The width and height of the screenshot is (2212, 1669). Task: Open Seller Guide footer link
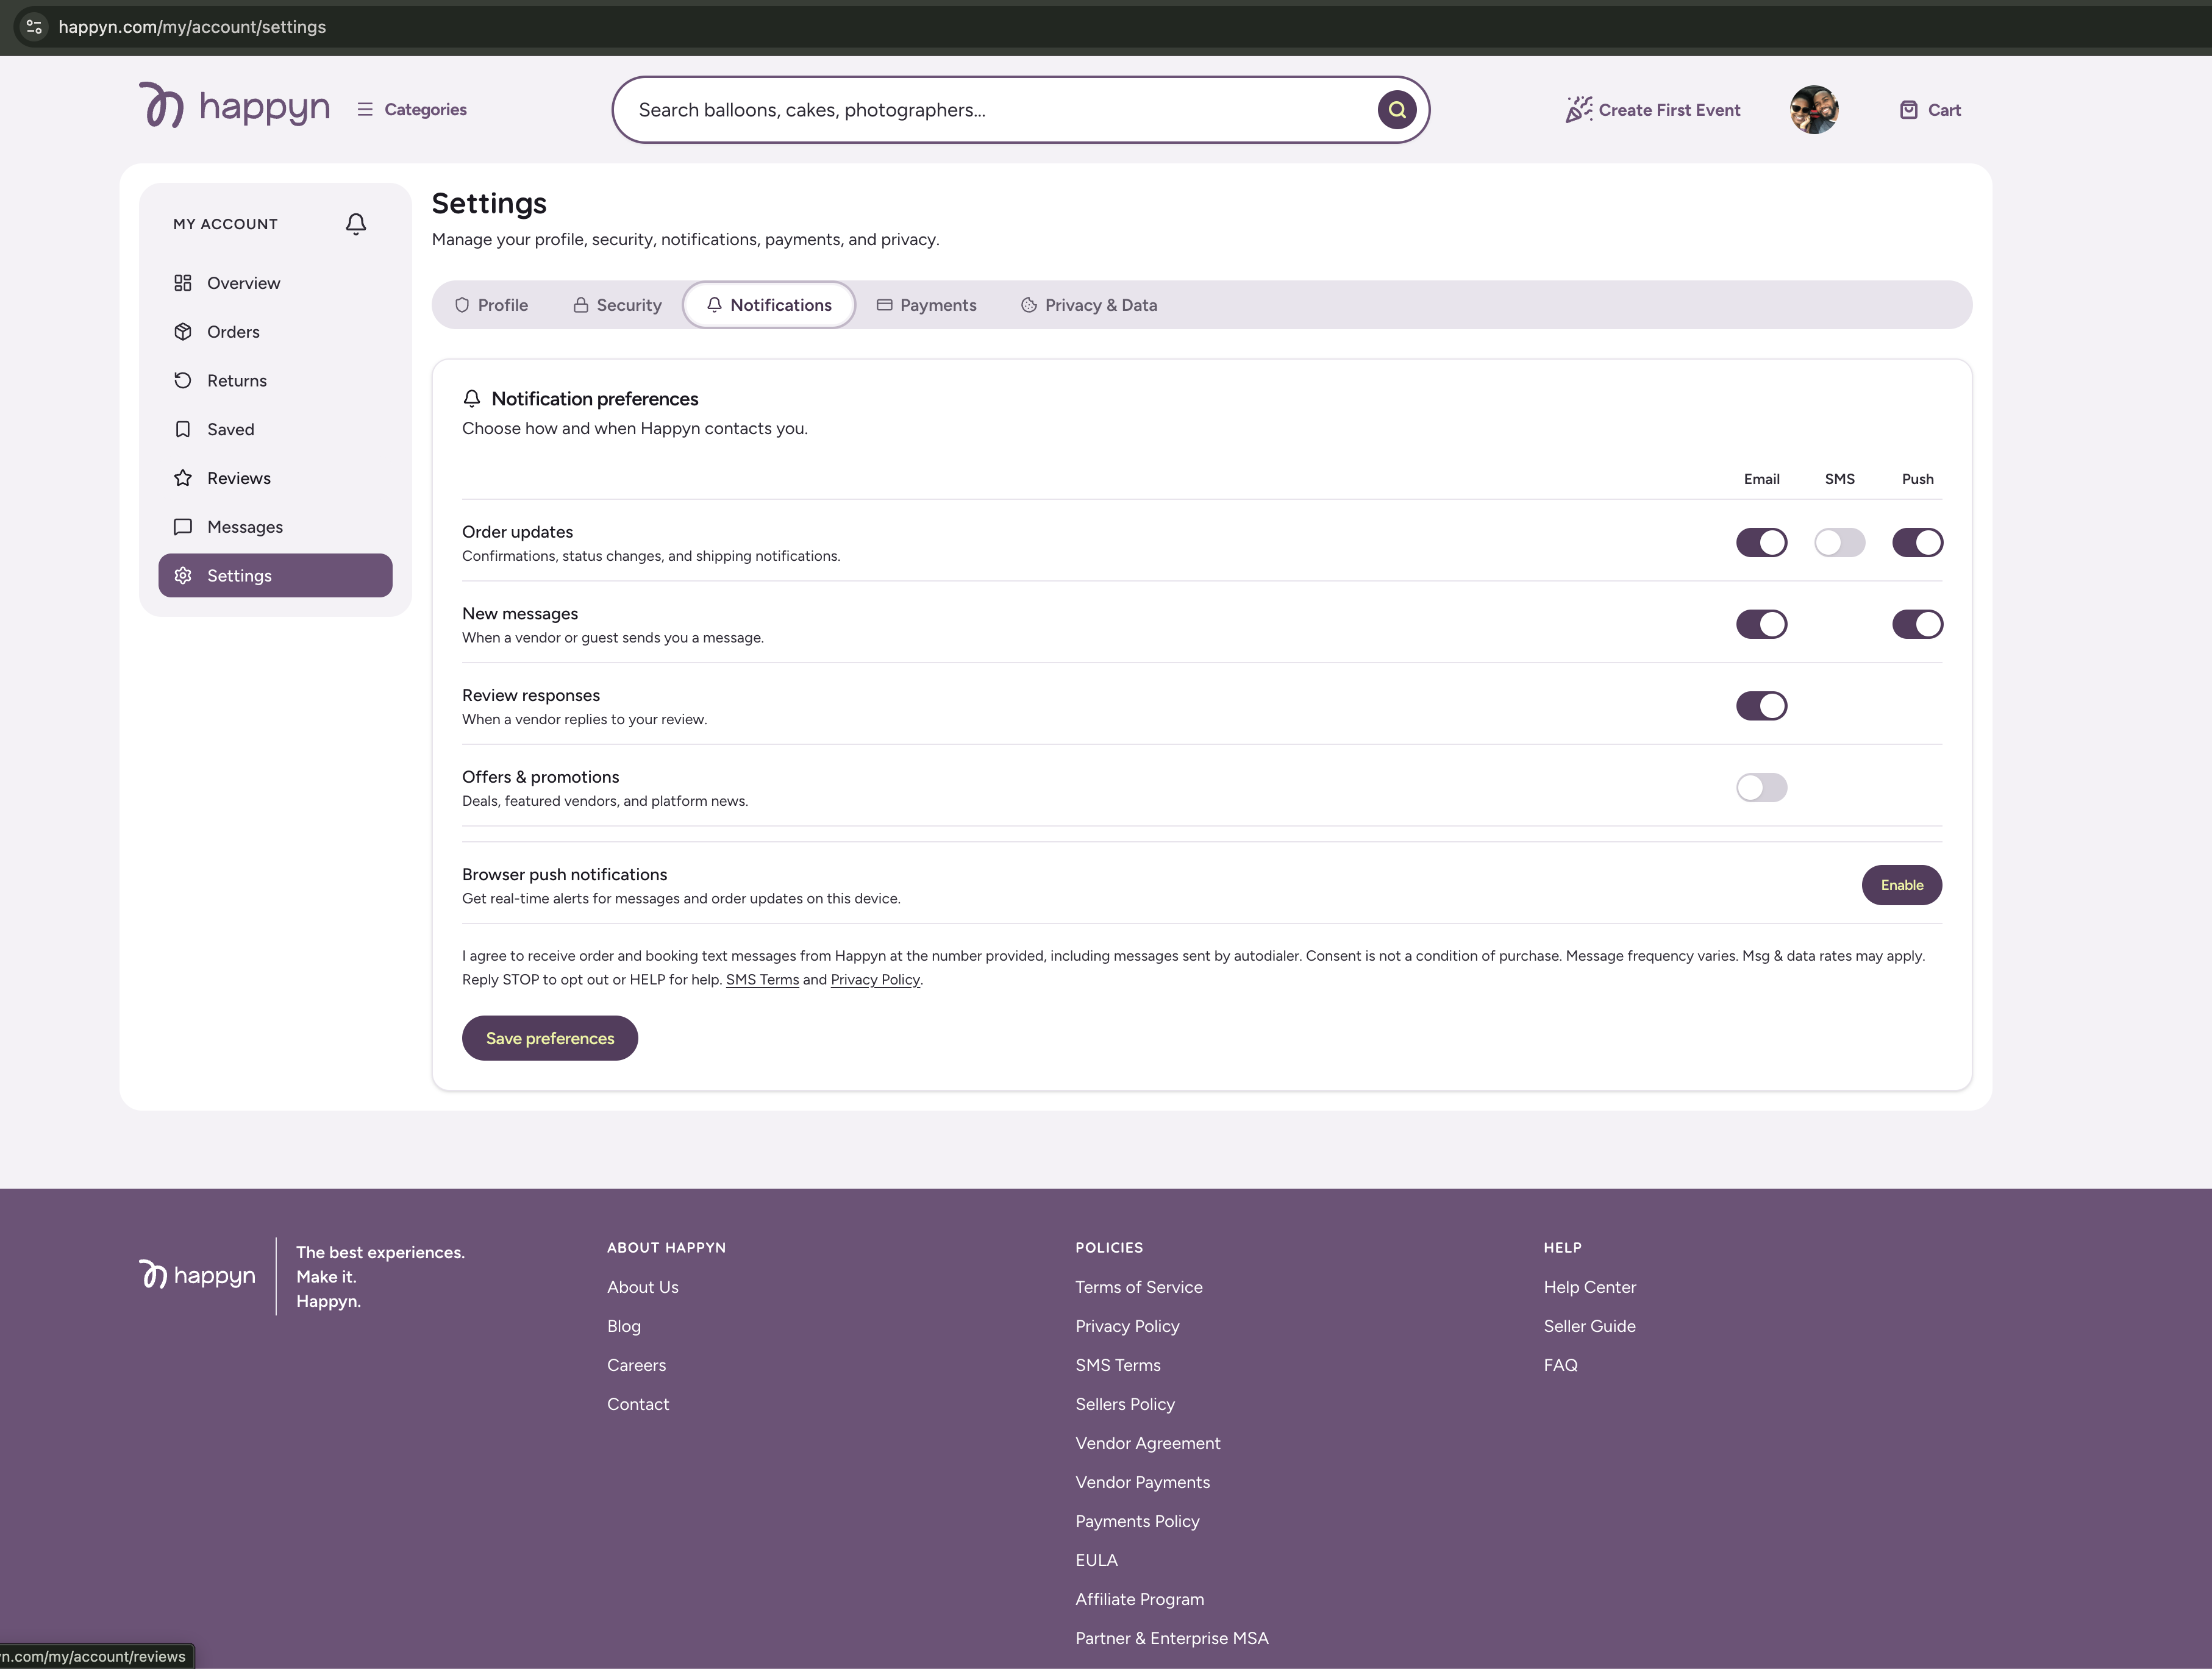pos(1589,1326)
